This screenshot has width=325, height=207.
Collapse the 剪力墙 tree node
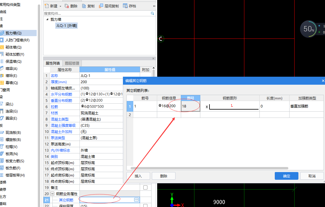coord(47,19)
